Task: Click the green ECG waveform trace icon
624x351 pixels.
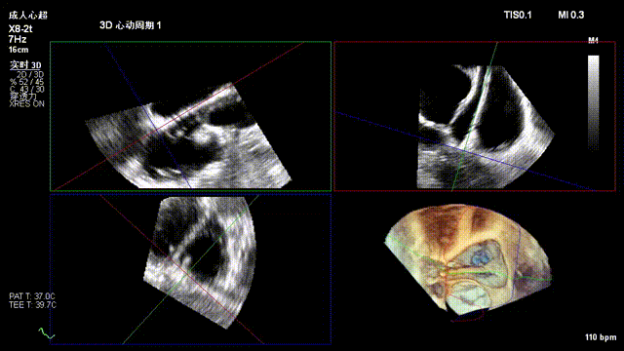Action: click(x=46, y=333)
